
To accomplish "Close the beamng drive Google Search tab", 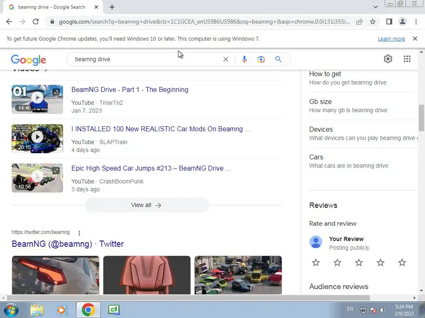I will (x=96, y=7).
